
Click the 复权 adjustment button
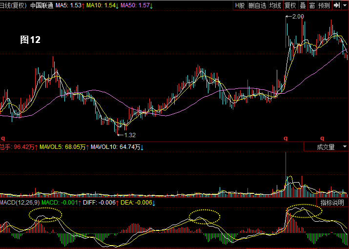290,5
